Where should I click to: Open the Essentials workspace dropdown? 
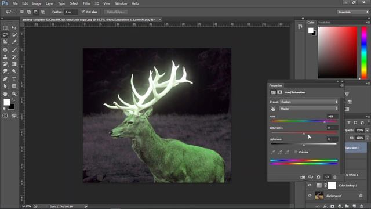point(352,12)
